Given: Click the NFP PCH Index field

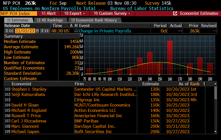Looking at the screenshot, I should (19, 14).
